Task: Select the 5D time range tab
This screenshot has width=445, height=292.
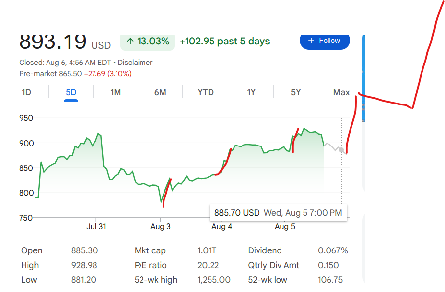Action: (71, 92)
